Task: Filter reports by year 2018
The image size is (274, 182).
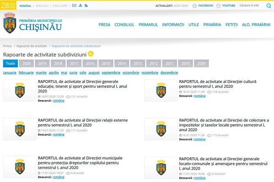Action: coord(58,63)
